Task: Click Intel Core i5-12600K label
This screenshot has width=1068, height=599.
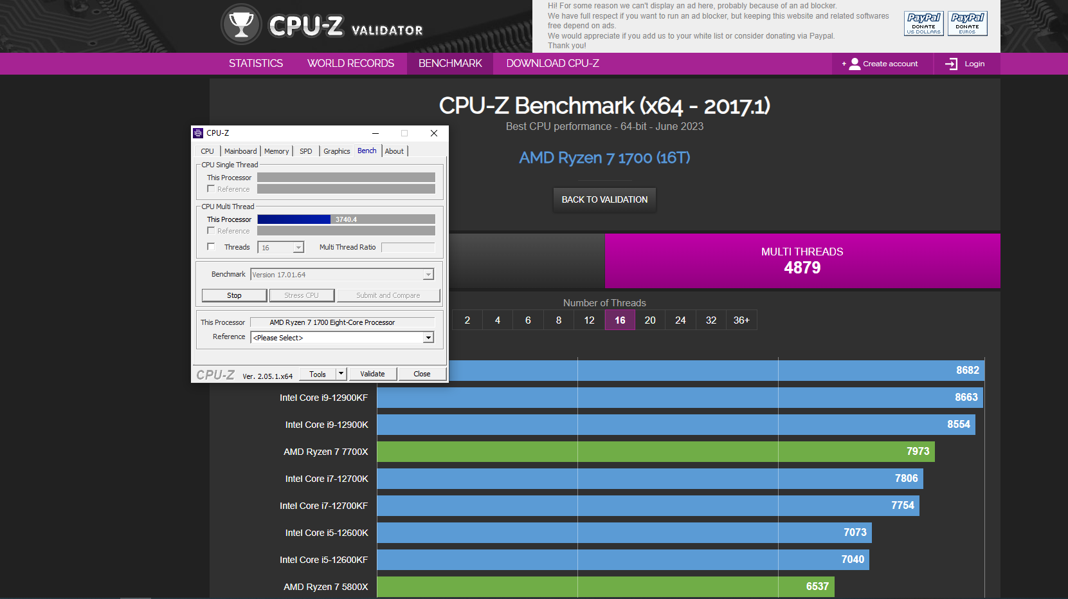Action: (327, 533)
